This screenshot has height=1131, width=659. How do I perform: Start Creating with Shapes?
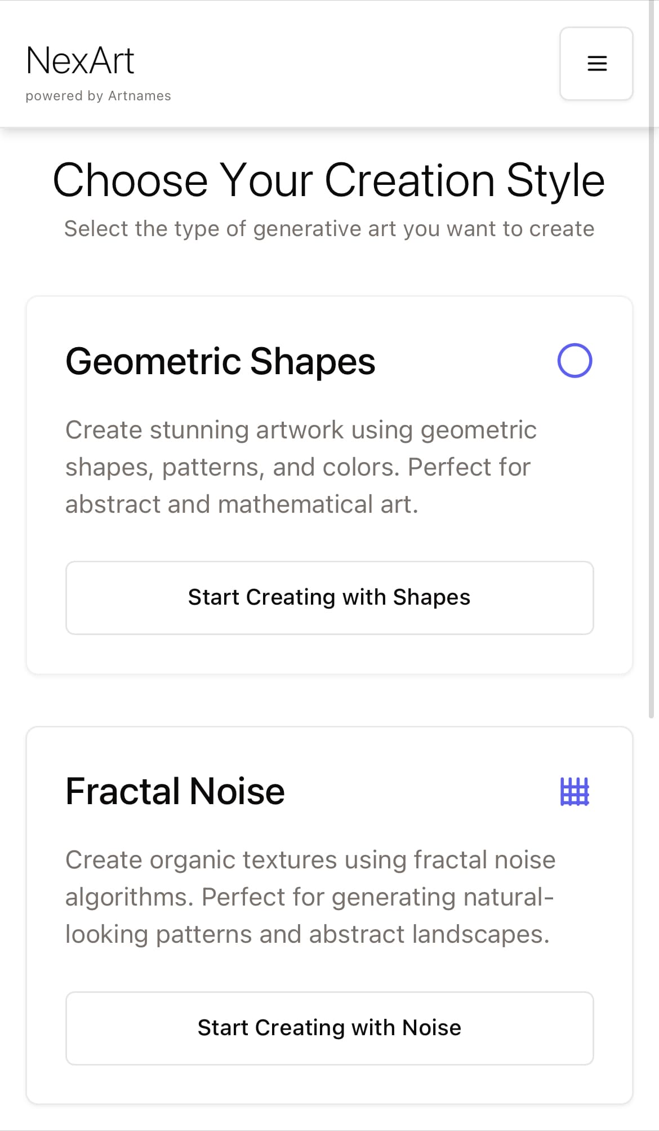pyautogui.click(x=329, y=598)
